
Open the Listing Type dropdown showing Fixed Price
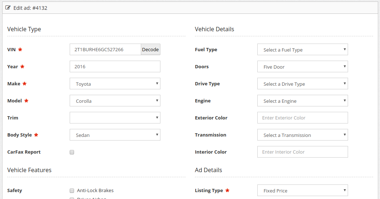(302, 191)
